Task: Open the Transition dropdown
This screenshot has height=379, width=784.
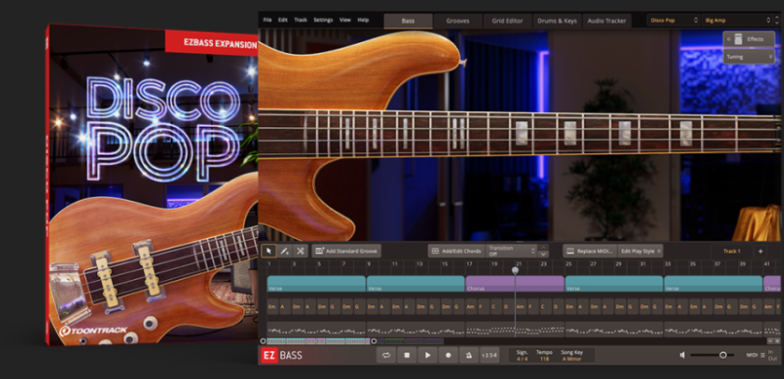Action: 511,251
